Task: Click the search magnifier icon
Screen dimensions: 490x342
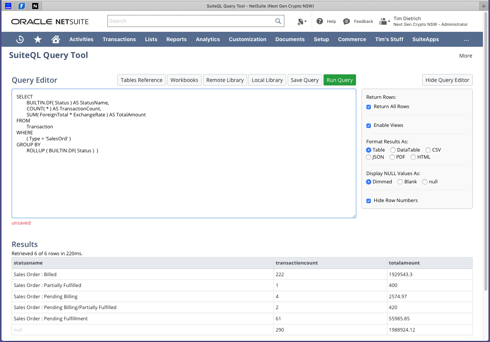Action: (x=278, y=21)
